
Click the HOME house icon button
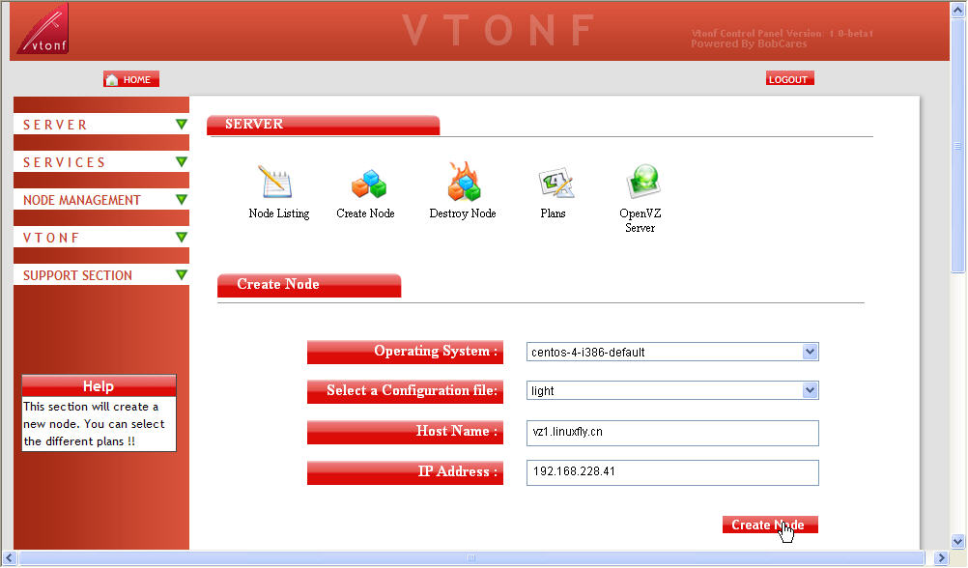click(130, 79)
